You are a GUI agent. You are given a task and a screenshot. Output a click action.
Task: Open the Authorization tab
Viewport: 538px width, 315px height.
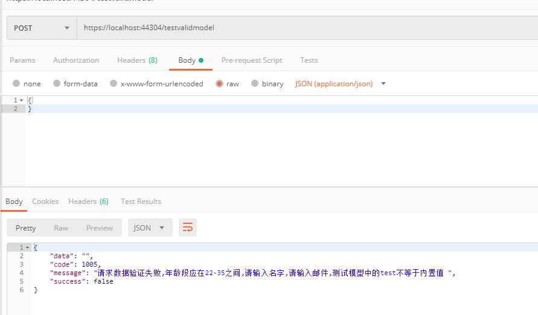pyautogui.click(x=76, y=60)
